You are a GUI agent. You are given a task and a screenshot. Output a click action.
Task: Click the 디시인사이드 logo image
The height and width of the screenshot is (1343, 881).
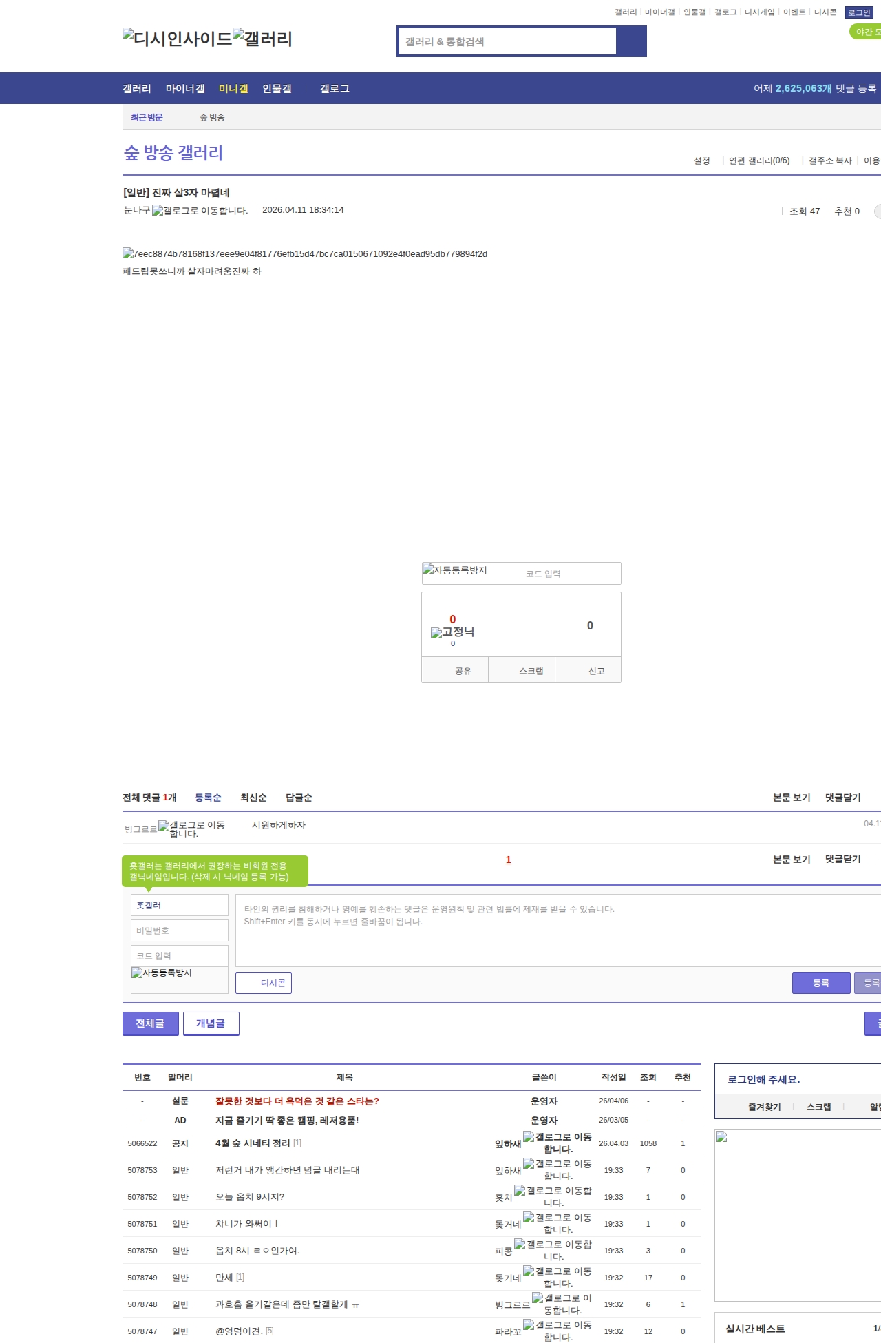tap(178, 38)
